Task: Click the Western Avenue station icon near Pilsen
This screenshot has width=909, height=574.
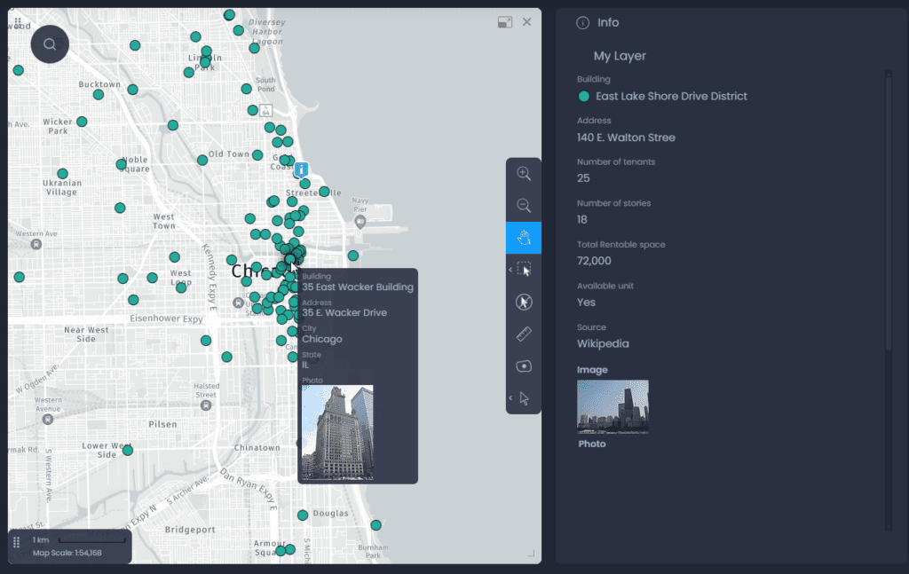Action: click(48, 420)
